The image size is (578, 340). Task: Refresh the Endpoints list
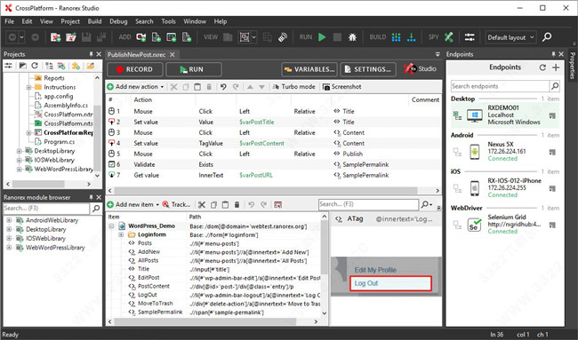click(x=542, y=67)
